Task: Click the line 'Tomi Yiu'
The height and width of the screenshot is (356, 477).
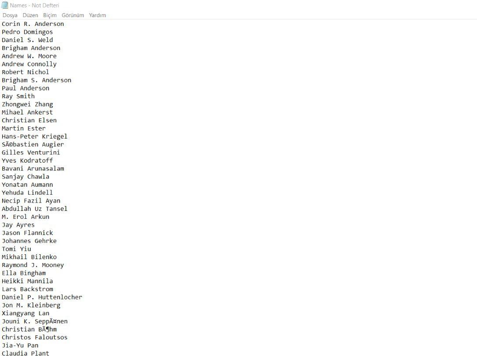Action: pyautogui.click(x=16, y=249)
